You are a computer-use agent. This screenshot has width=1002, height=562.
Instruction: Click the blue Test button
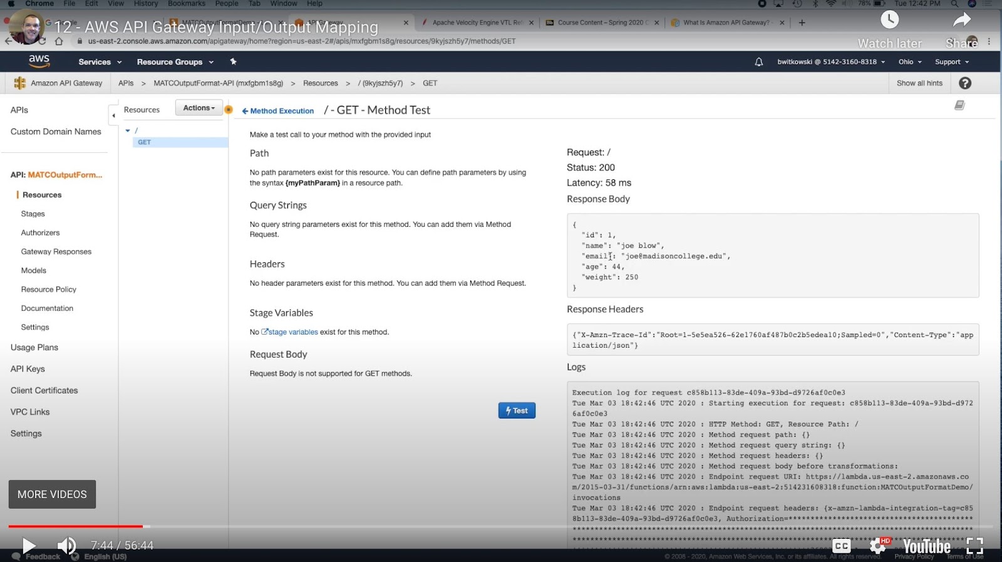[517, 410]
